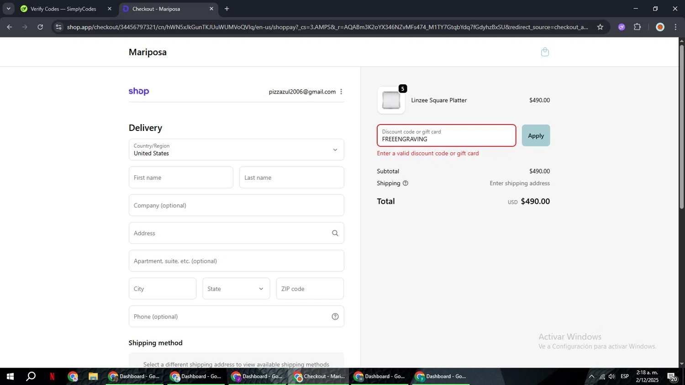Open clock and date in taskbar

click(647, 376)
